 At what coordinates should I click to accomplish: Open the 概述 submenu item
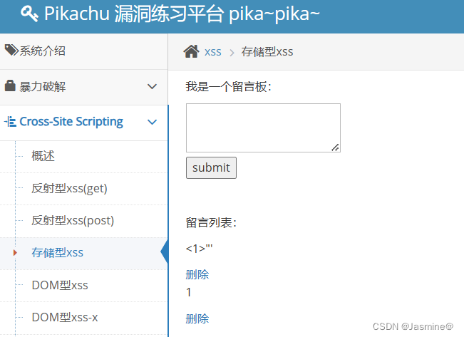tap(43, 156)
